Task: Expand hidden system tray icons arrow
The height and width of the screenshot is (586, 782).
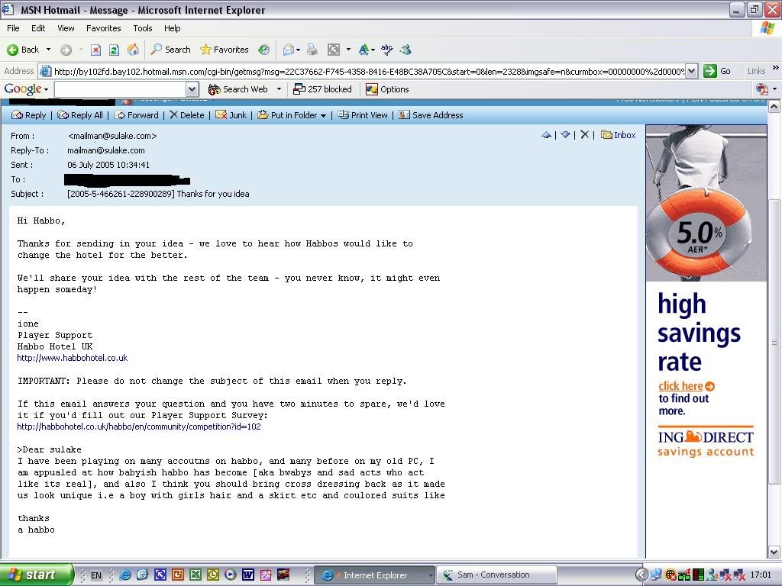Action: tap(641, 575)
